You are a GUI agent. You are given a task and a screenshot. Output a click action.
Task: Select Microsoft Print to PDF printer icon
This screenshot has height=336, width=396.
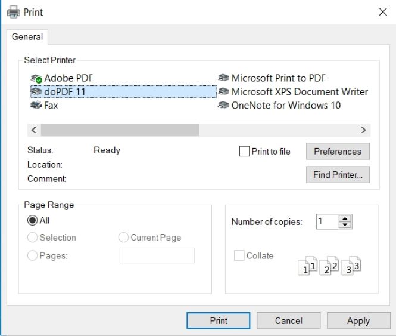click(x=223, y=78)
